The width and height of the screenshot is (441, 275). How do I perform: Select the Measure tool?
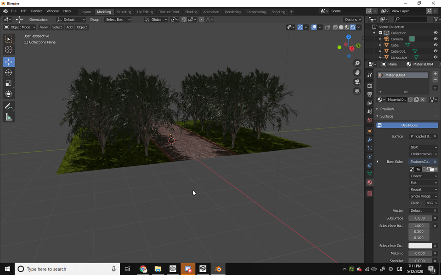coord(9,117)
